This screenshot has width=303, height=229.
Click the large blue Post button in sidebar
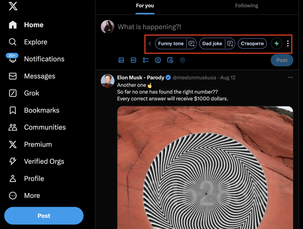pyautogui.click(x=44, y=216)
